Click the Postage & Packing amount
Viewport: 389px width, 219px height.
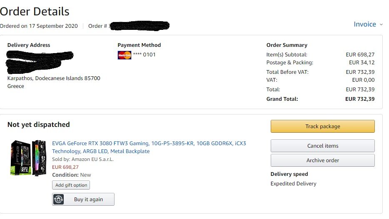click(x=362, y=63)
